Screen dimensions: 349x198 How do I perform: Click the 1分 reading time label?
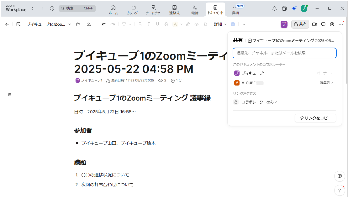(176, 80)
